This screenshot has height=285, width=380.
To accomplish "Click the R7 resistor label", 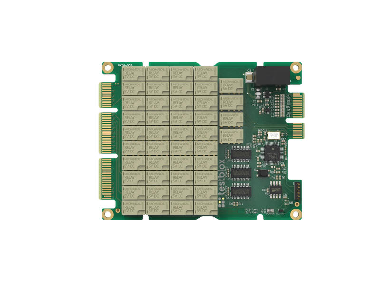I will click(x=284, y=177).
